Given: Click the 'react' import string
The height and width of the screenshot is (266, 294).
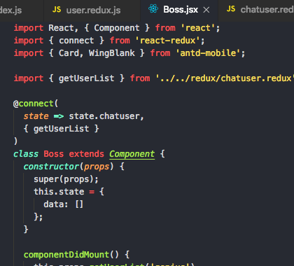Looking at the screenshot, I should click(x=198, y=28).
